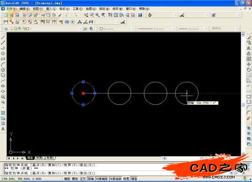This screenshot has height=182, width=252.
Task: Select the Circle draw tool
Action: (x=3, y=70)
